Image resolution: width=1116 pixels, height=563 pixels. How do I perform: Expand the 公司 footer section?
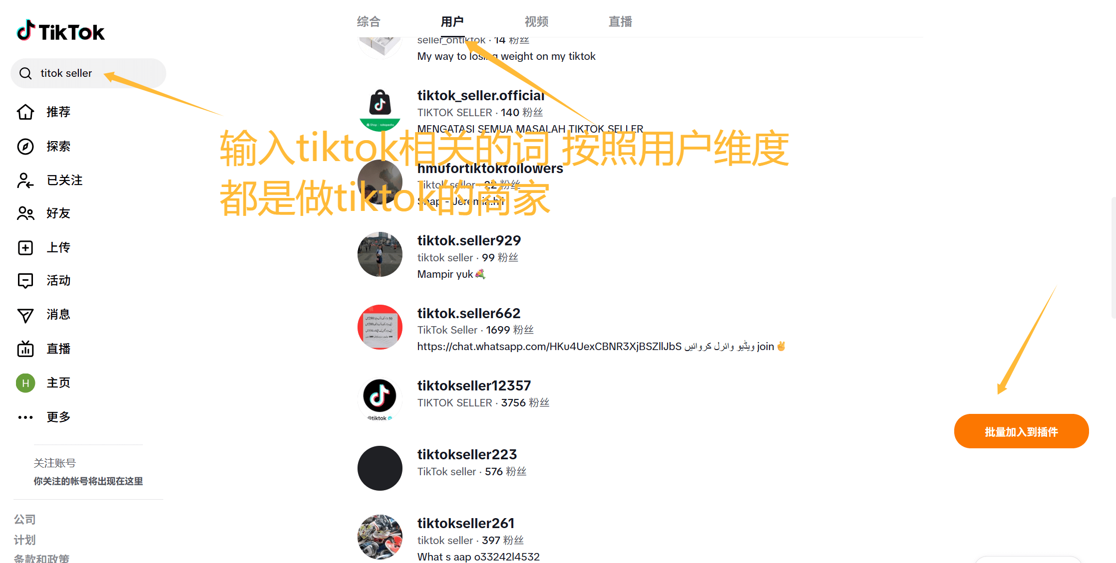[x=25, y=520]
